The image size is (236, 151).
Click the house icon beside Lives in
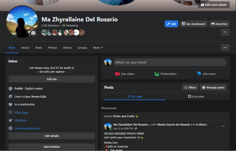10,96
